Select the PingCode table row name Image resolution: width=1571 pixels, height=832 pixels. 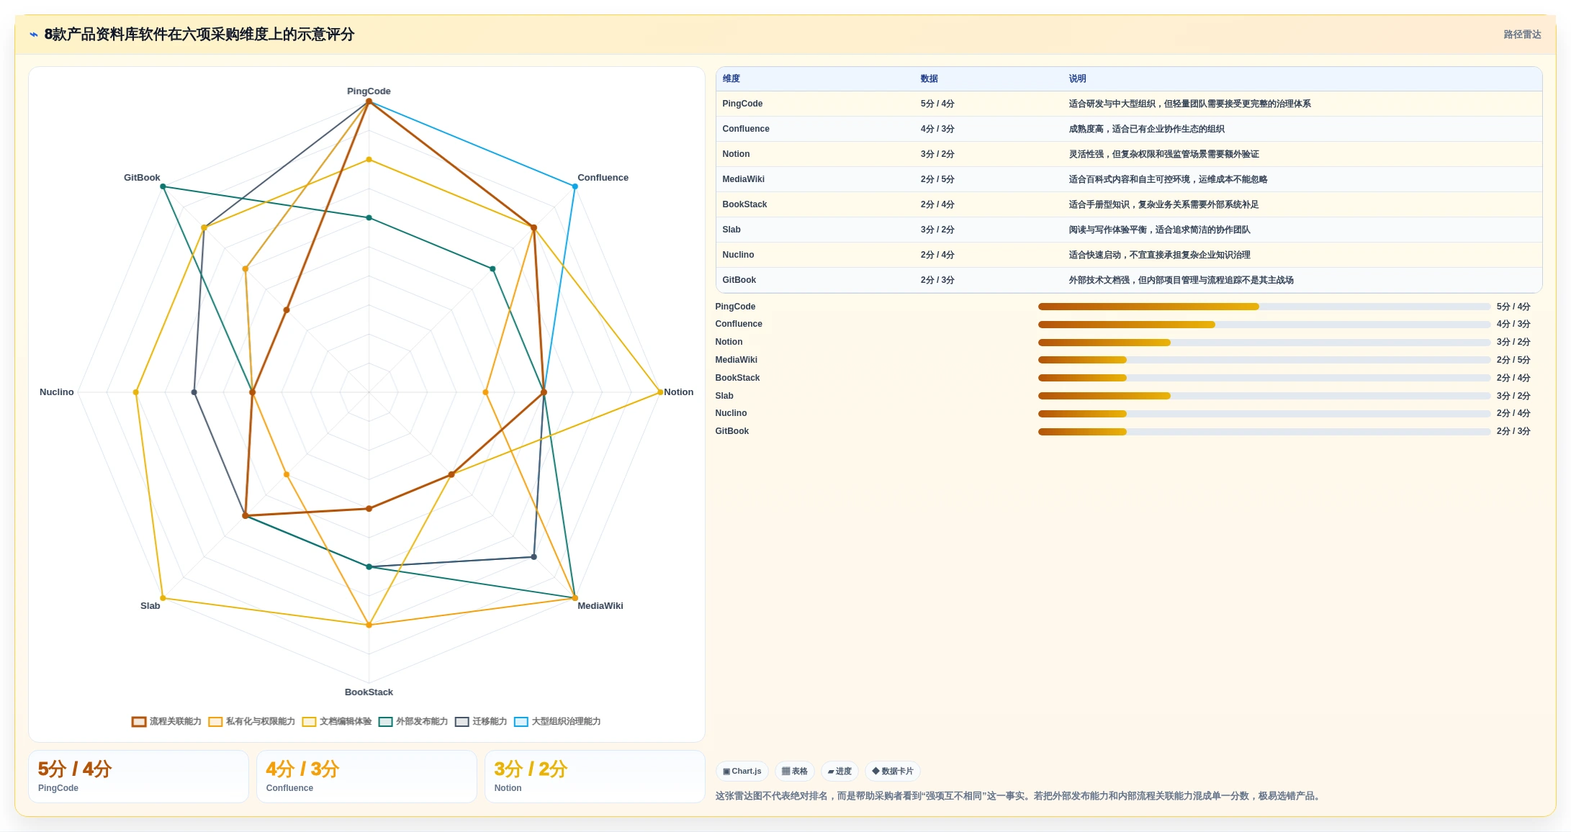(742, 104)
